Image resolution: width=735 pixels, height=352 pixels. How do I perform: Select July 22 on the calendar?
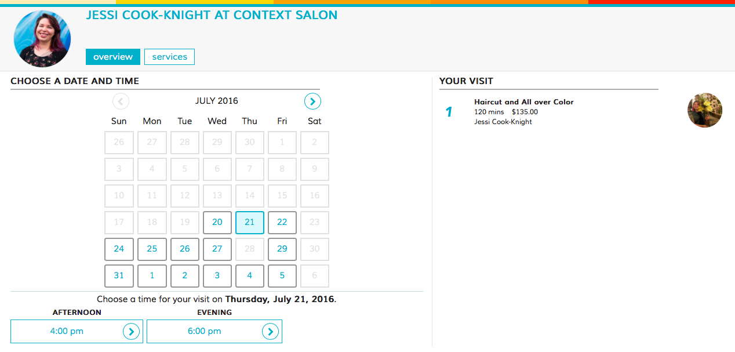coord(282,223)
